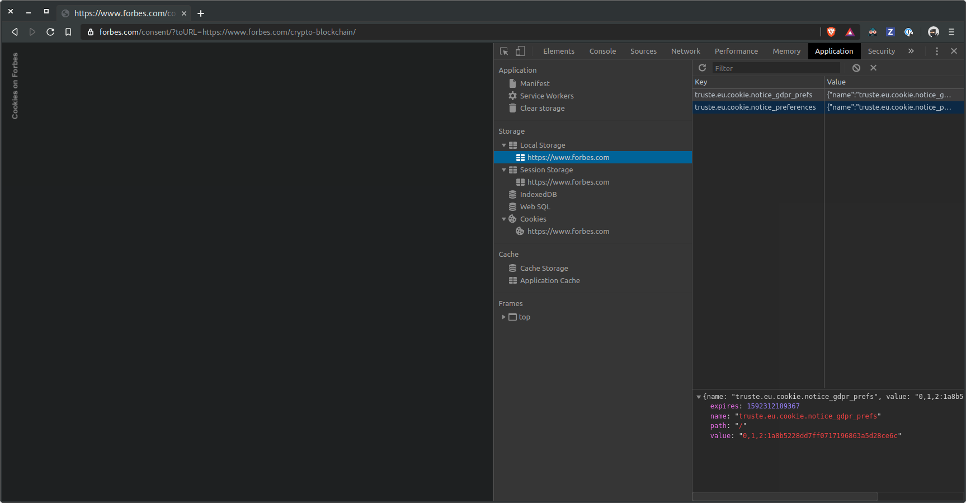
Task: Select forbes.com under Local Storage
Action: (593, 157)
